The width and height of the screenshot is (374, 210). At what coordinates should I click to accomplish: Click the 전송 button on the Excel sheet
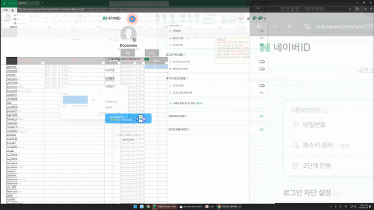point(152,53)
